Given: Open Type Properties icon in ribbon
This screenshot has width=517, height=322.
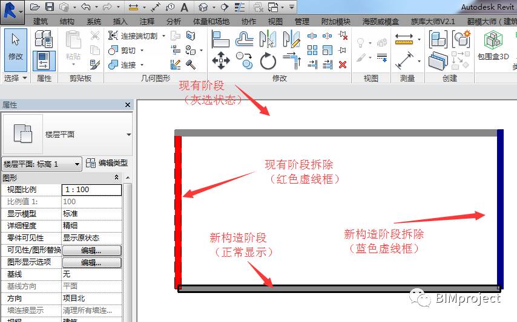Looking at the screenshot, I should tap(44, 39).
